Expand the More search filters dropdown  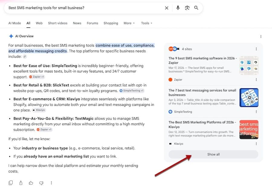coord(129,23)
